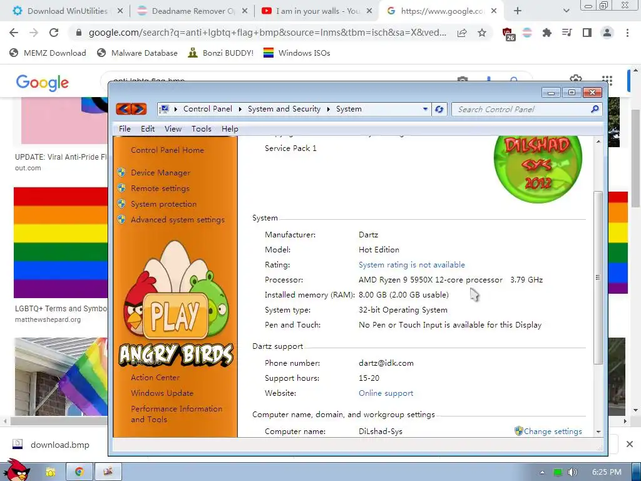
Task: Open MEMZ Download bookmark
Action: click(48, 53)
